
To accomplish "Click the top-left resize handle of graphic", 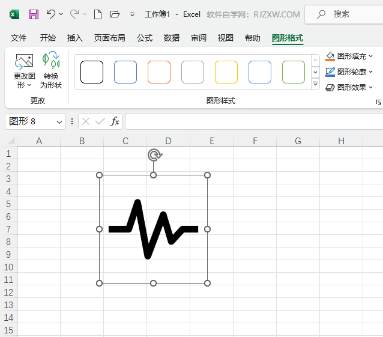I will coord(99,175).
